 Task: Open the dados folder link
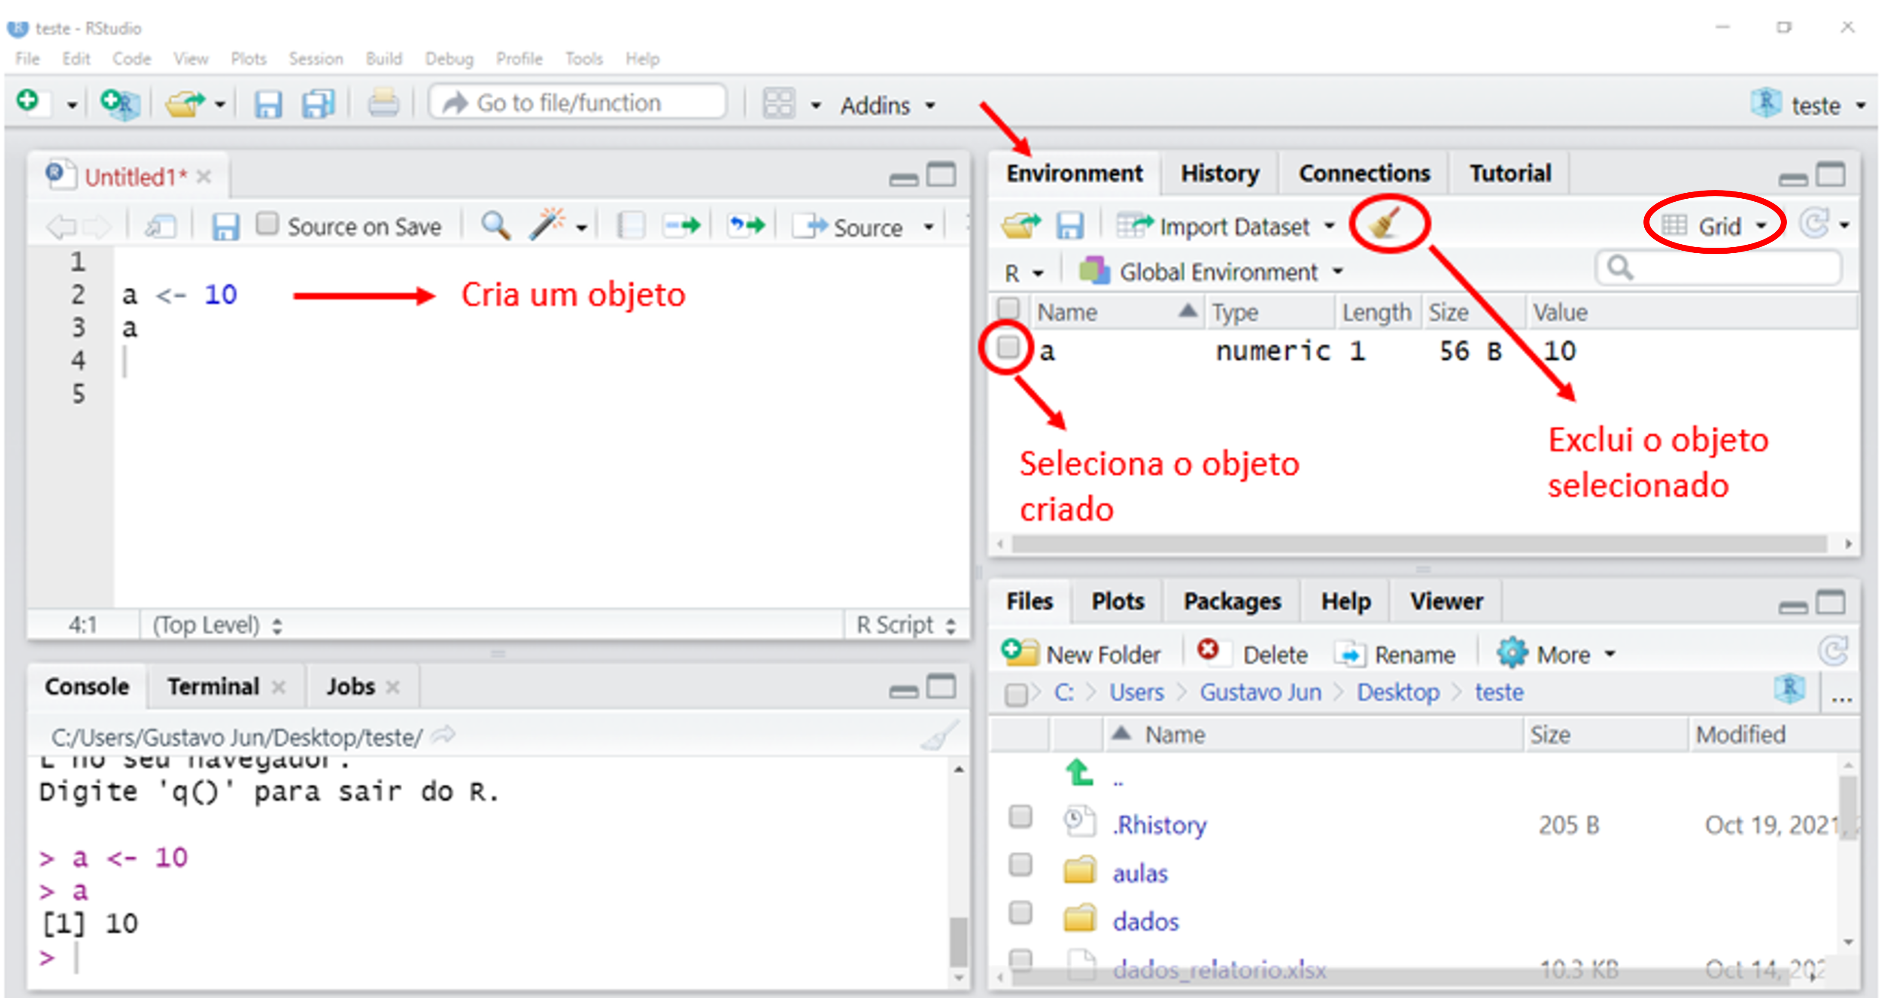coord(1145,921)
